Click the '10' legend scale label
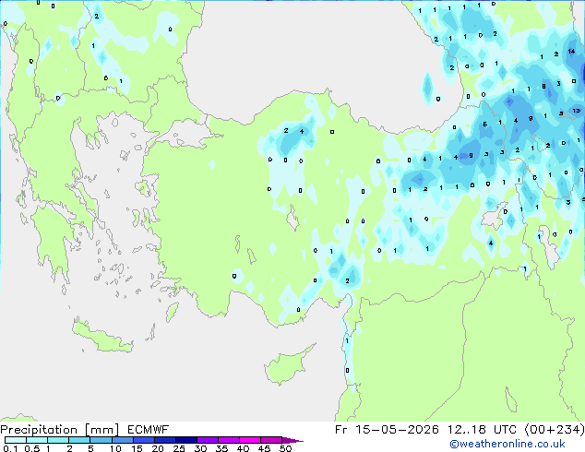 pos(115,448)
